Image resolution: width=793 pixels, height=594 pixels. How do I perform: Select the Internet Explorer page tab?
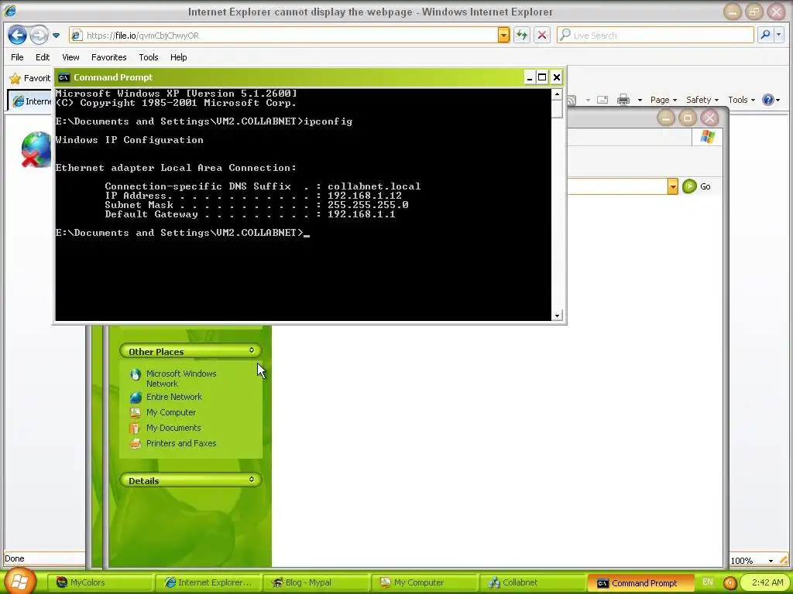(x=31, y=101)
